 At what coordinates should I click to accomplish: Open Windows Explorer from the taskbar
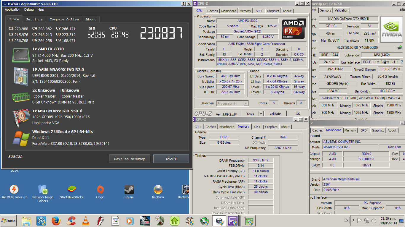coord(26,221)
